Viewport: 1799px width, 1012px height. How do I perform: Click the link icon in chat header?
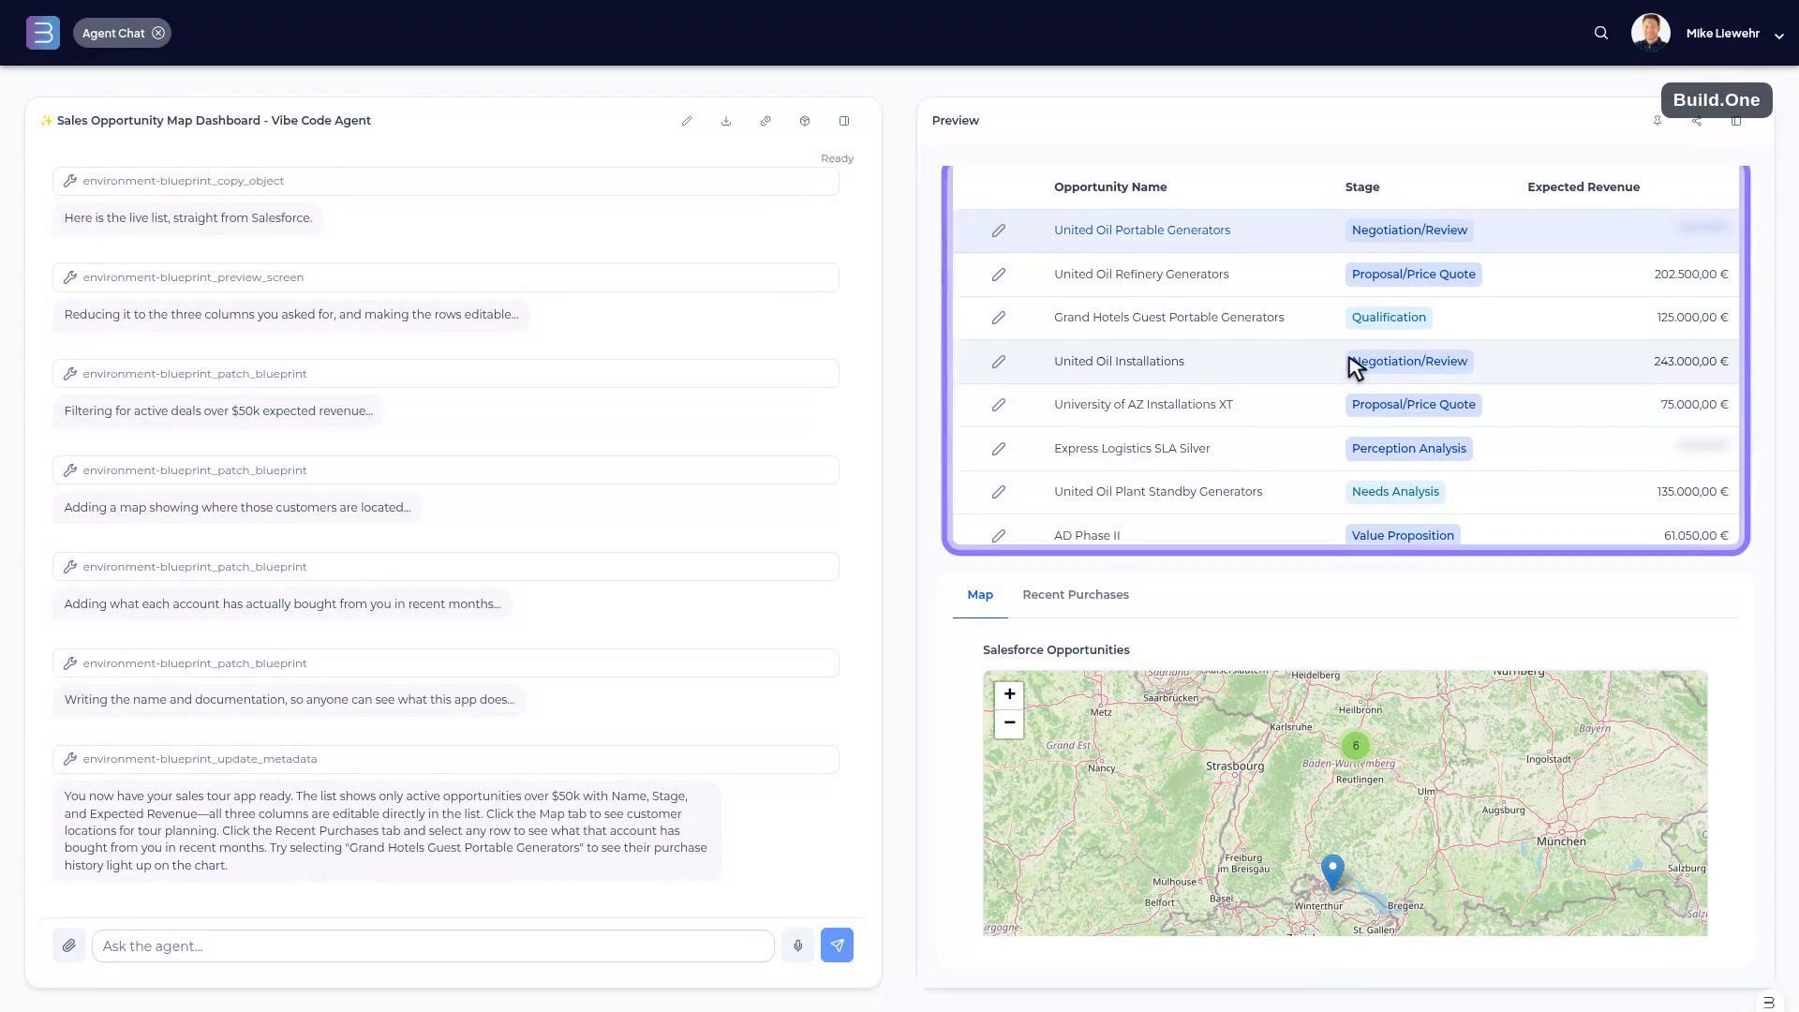(766, 121)
